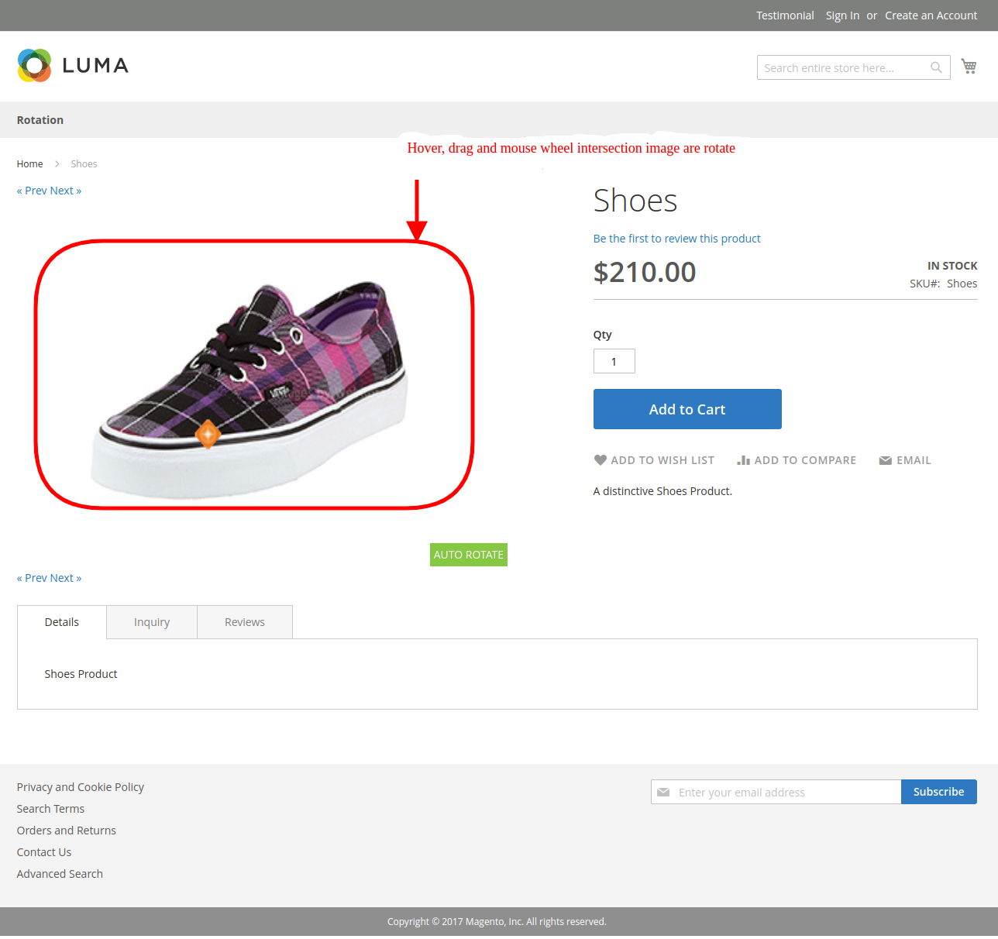998x939 pixels.
Task: Click the Luma logo
Action: [x=73, y=66]
